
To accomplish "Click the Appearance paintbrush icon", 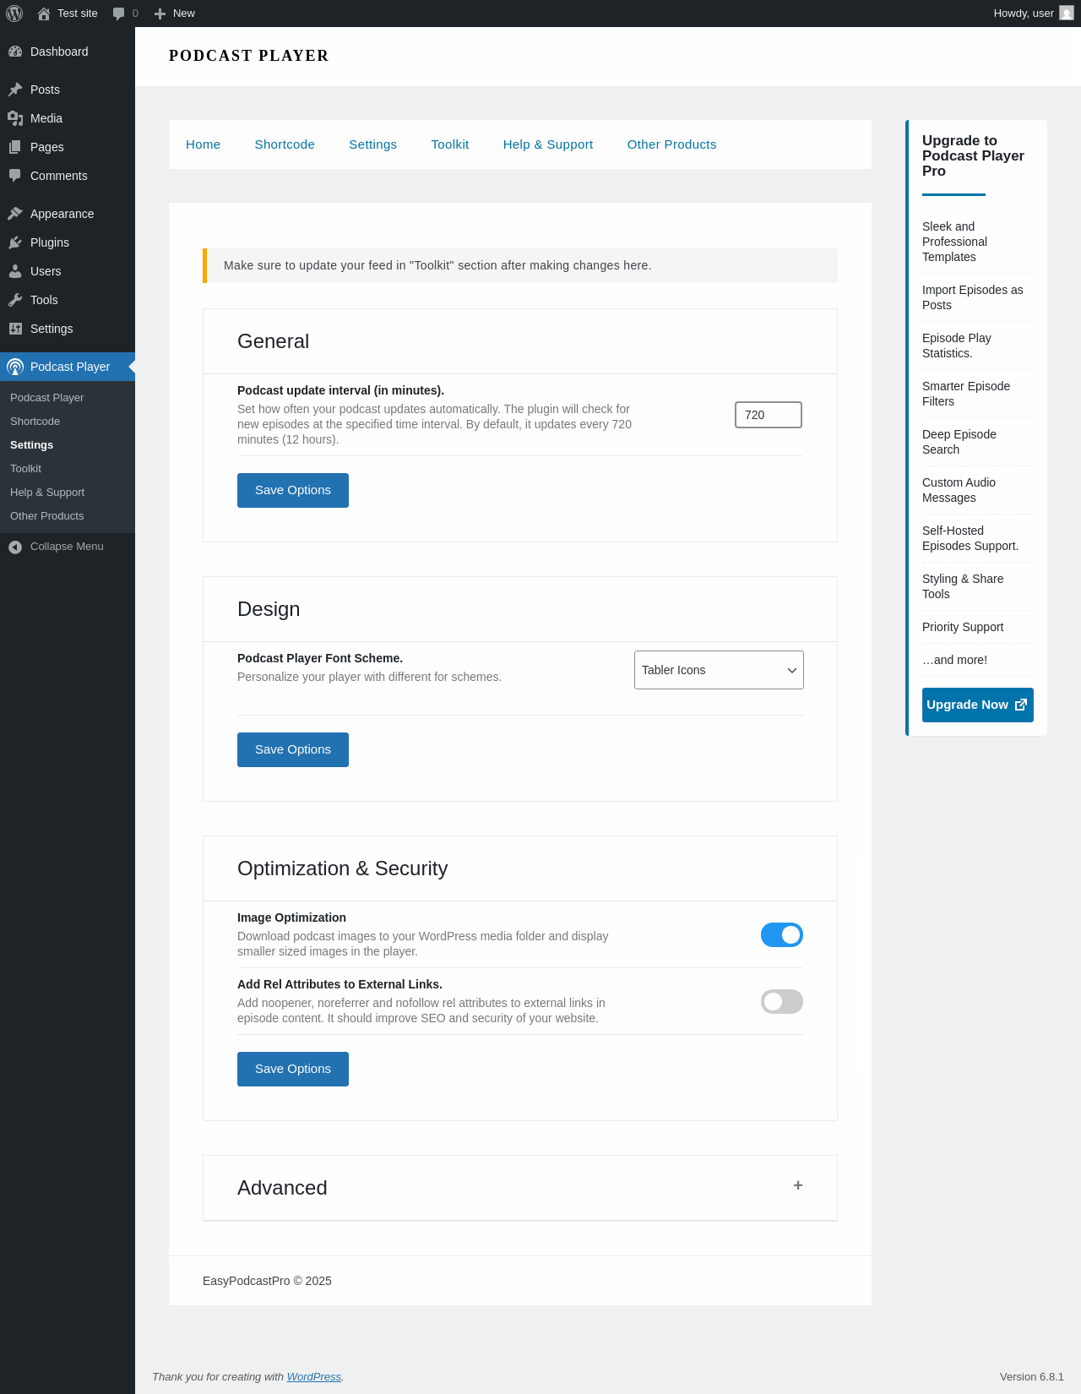I will point(15,214).
